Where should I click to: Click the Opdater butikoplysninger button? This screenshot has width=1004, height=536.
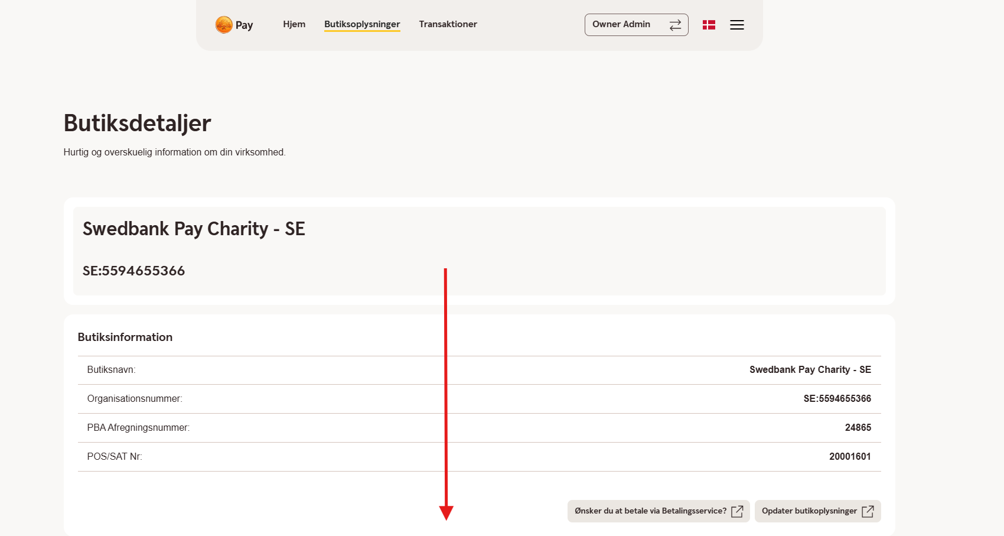click(817, 511)
